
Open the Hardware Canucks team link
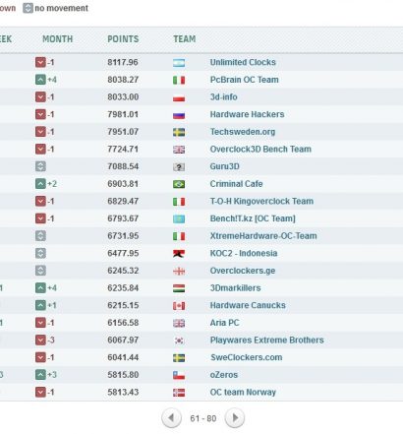248,305
